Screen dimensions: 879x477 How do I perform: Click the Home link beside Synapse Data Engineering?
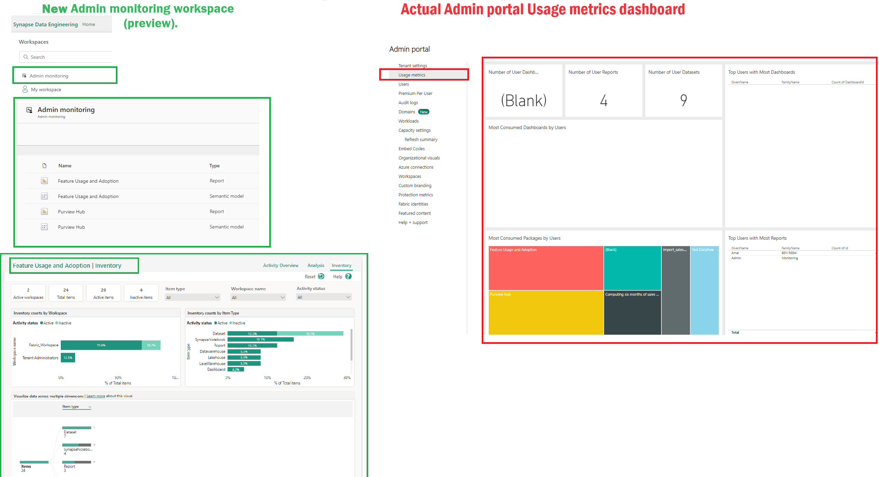[88, 24]
